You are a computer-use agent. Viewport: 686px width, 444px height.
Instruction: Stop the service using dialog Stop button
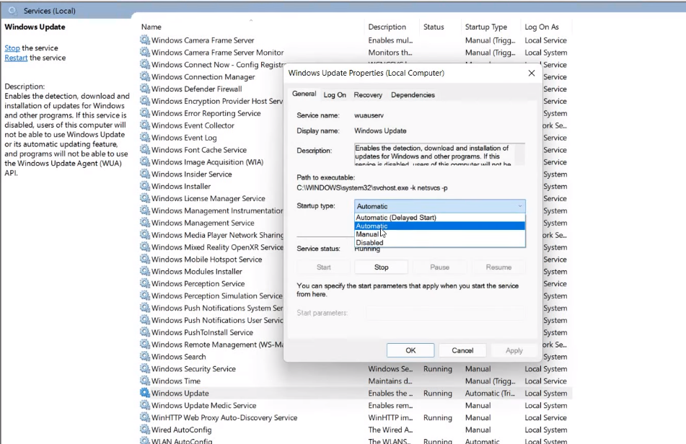pos(381,267)
